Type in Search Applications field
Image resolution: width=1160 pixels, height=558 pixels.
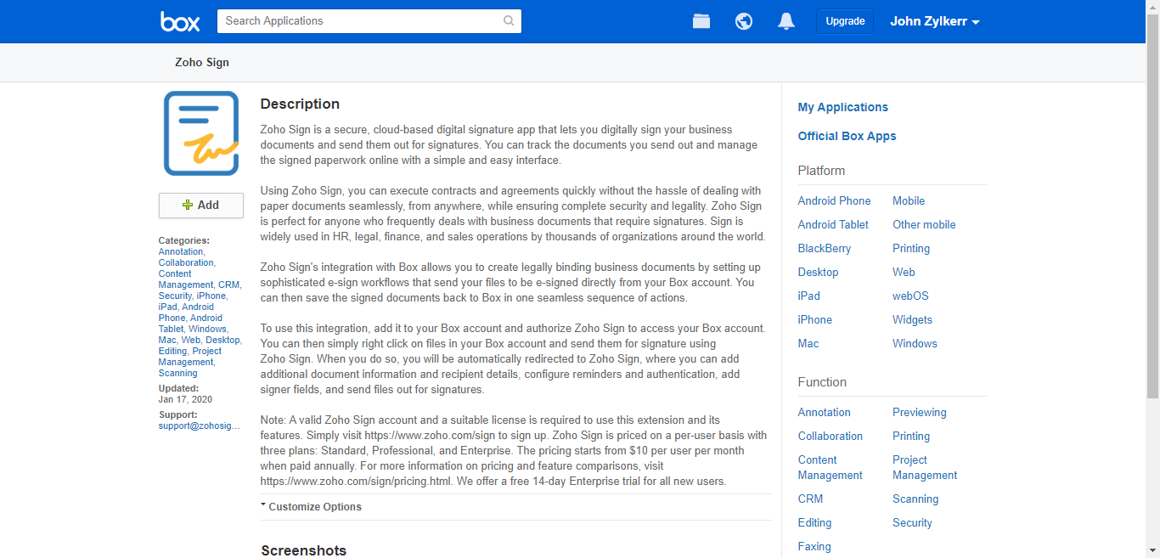(361, 21)
